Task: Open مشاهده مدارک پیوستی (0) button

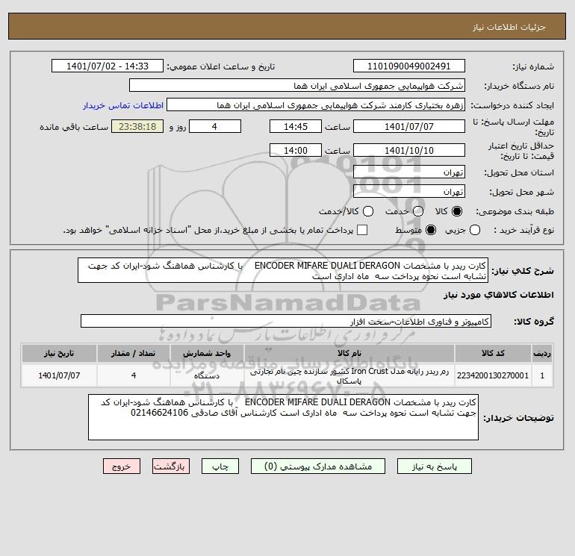Action: [318, 466]
